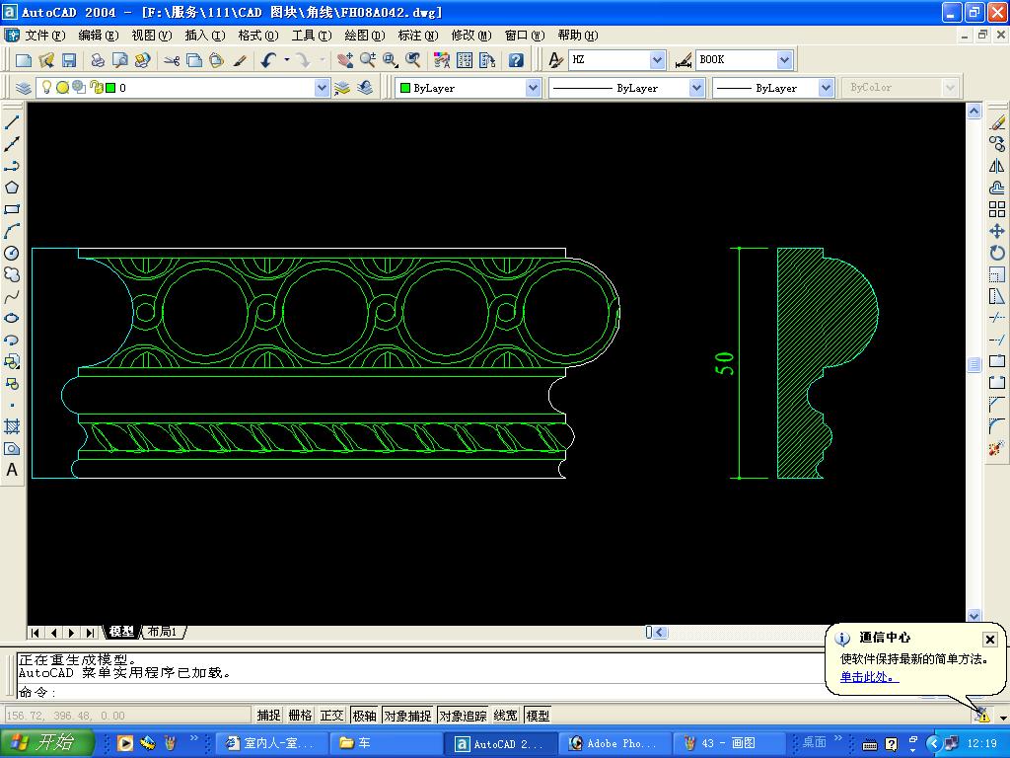This screenshot has height=758, width=1010.
Task: Switch to Adobe Photoshop taskbar button
Action: [613, 743]
